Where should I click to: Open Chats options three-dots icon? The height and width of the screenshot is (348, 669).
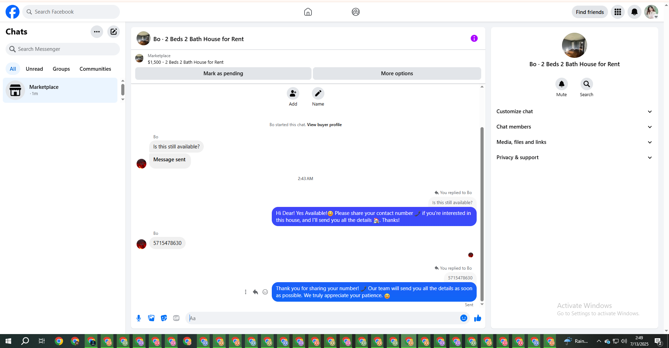pos(97,32)
